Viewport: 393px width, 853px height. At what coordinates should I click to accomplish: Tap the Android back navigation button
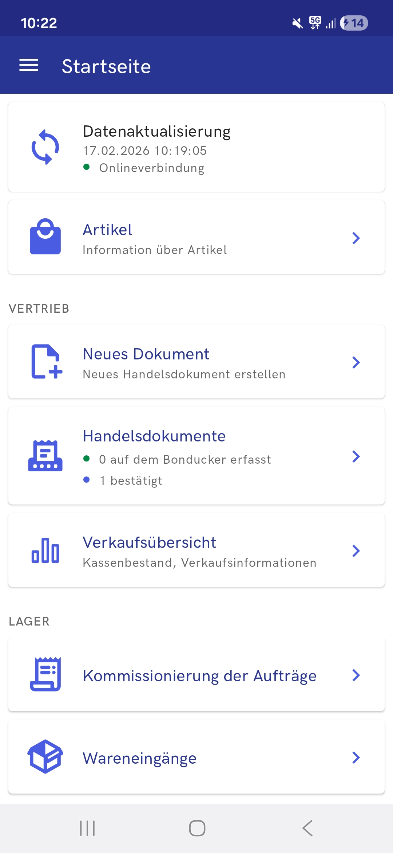[307, 828]
